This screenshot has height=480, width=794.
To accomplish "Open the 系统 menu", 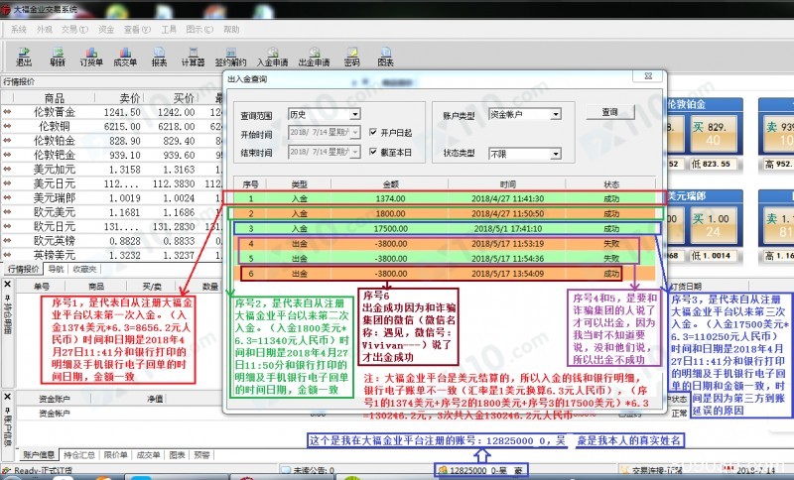I will [19, 30].
